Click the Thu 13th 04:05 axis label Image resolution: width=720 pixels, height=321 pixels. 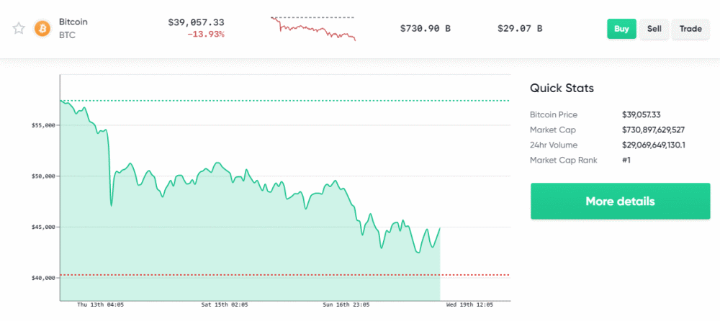(x=99, y=304)
